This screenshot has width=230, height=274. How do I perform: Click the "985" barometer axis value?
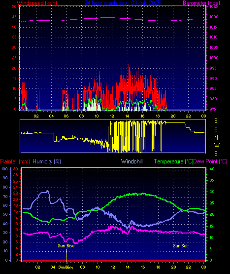tap(213, 88)
